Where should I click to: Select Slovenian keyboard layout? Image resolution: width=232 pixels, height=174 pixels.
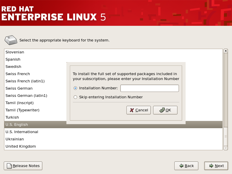(x=15, y=52)
